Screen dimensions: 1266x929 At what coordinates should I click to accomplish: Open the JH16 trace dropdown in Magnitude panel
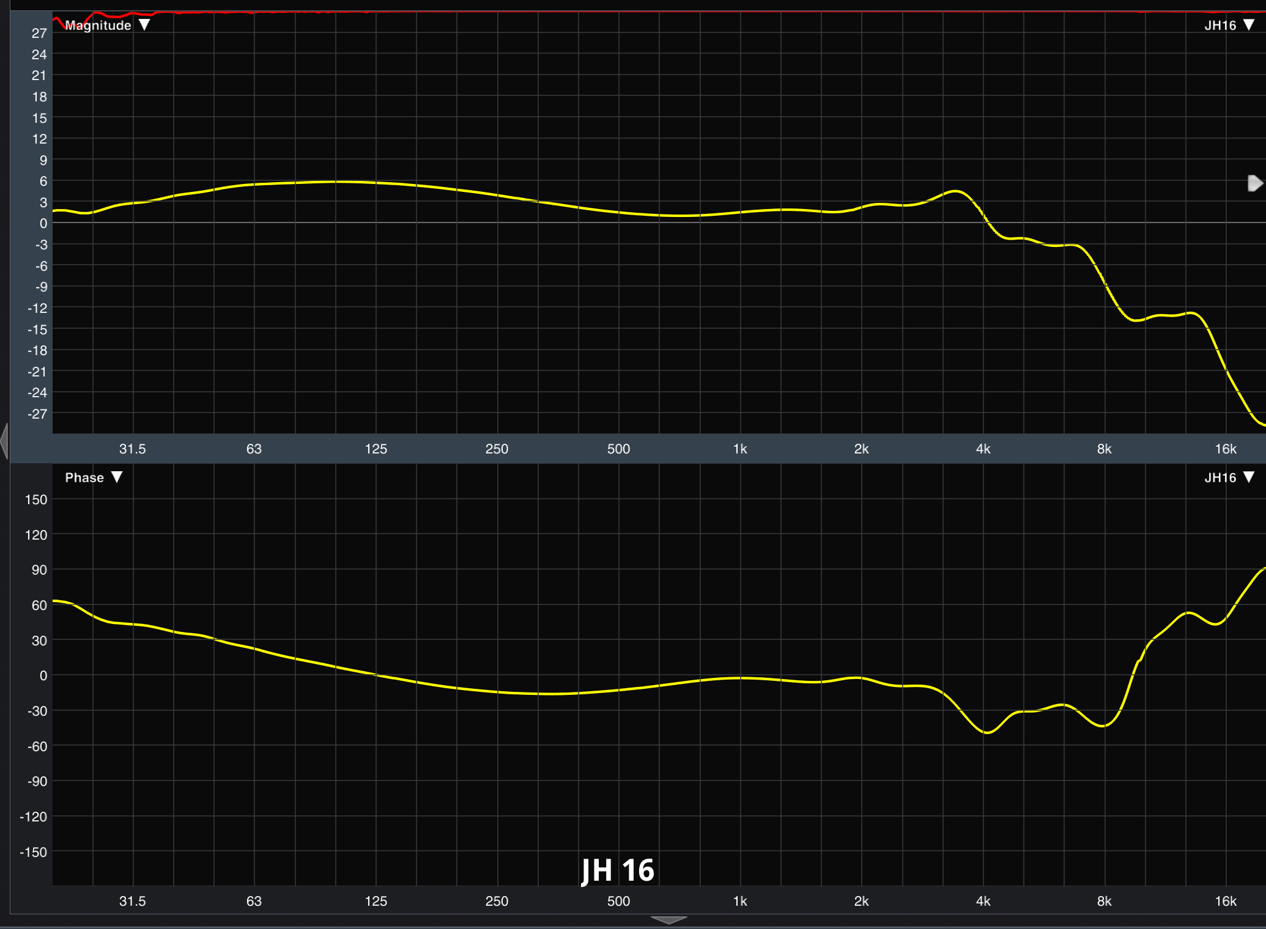point(1248,25)
